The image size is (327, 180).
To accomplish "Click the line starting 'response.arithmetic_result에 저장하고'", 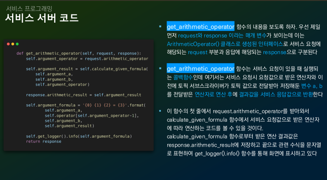I will (244, 145).
